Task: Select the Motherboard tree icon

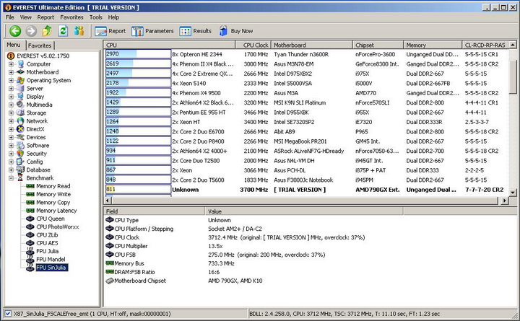Action: [20, 72]
